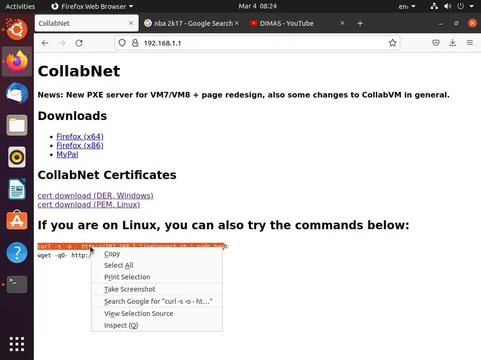Go back using the browser back arrow
This screenshot has height=360, width=481.
tap(45, 43)
